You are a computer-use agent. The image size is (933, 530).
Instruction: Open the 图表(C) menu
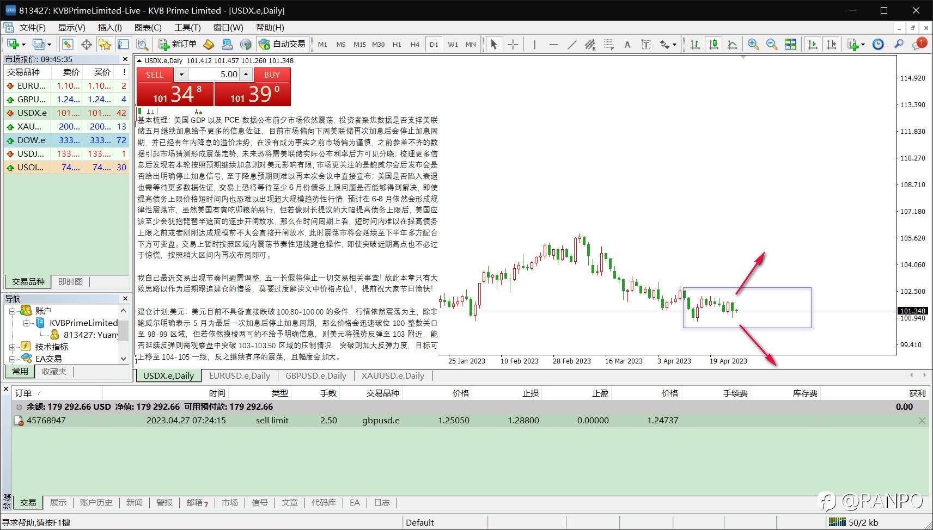(148, 27)
